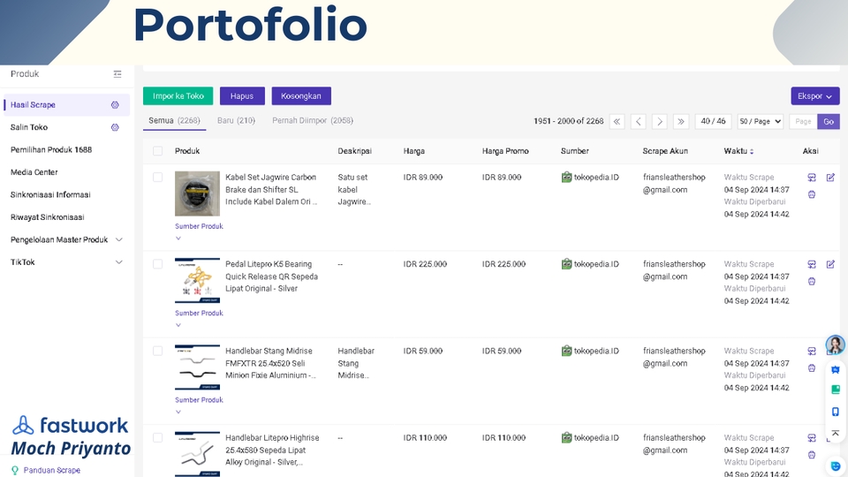The width and height of the screenshot is (848, 477).
Task: Select the Handlebar Stang Midrise product checkbox
Action: tap(157, 351)
